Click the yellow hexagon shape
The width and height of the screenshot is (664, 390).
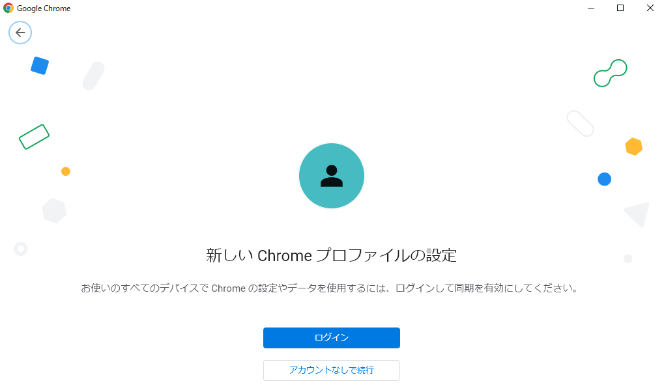[x=634, y=146]
